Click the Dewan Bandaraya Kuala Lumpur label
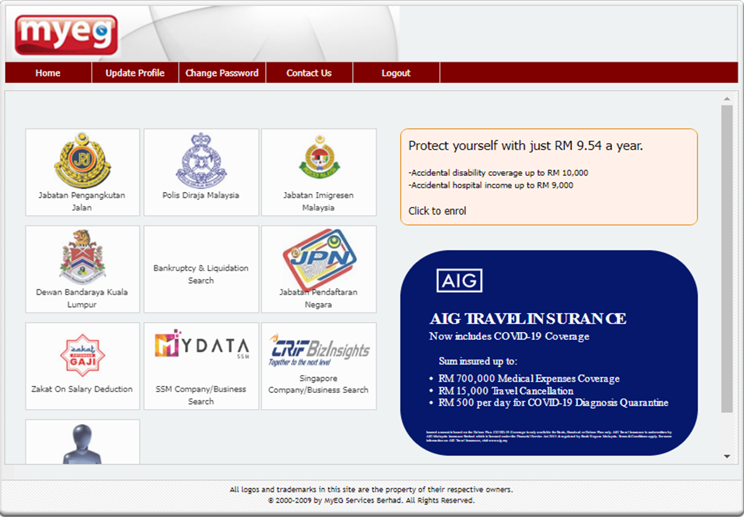Viewport: 744px width, 517px height. pyautogui.click(x=82, y=298)
